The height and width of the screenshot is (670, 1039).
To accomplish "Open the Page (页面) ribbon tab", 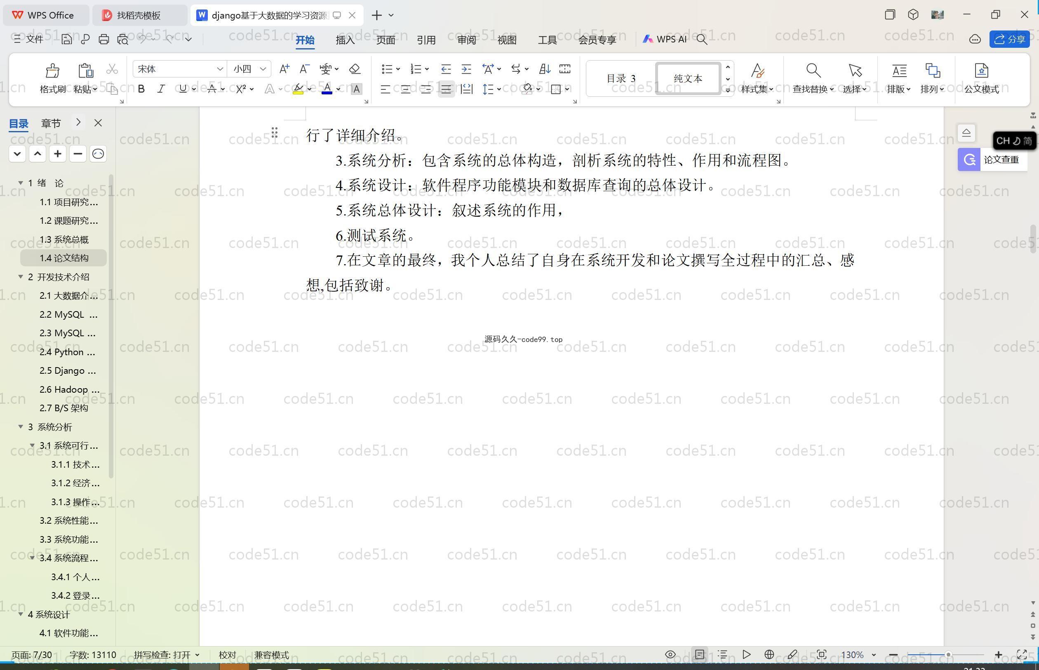I will point(386,40).
